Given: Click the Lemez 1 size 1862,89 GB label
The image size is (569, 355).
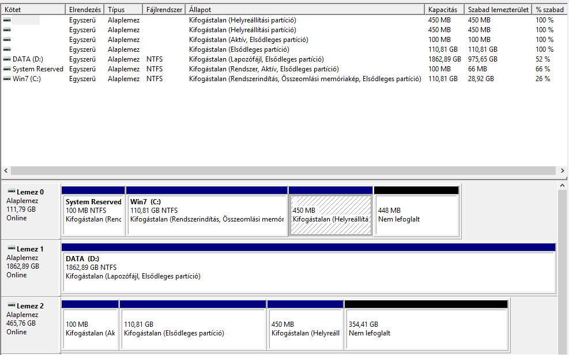Looking at the screenshot, I should click(22, 266).
